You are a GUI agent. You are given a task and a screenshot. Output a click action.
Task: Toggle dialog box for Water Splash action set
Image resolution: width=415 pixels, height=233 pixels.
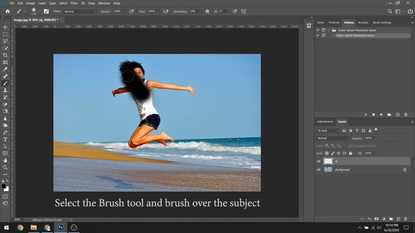(324, 30)
